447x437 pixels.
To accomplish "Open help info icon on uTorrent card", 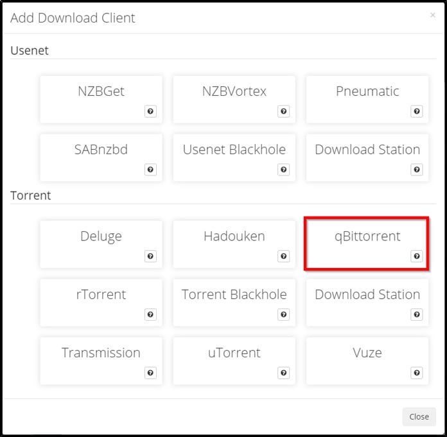I will [x=283, y=373].
